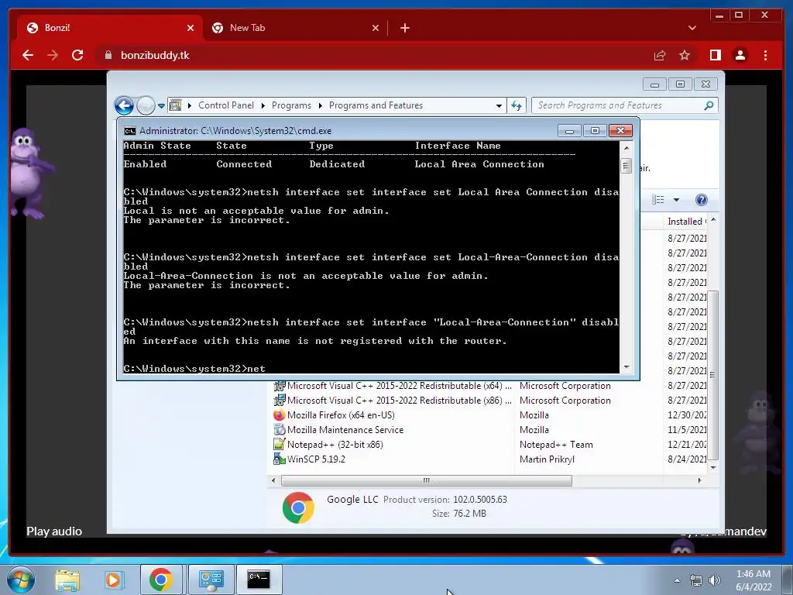Refresh Programs and Features list
Image resolution: width=793 pixels, height=595 pixels.
516,105
